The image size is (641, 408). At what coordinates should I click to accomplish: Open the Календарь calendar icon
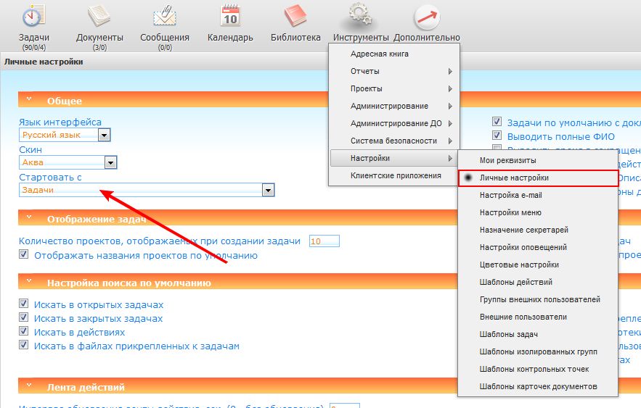click(230, 16)
